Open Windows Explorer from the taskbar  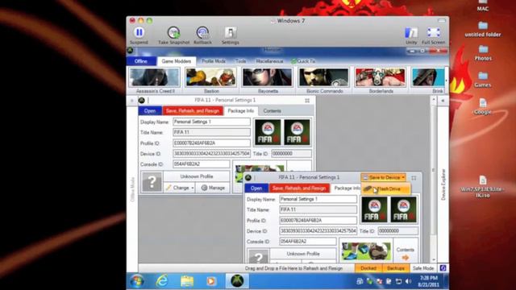pos(187,281)
